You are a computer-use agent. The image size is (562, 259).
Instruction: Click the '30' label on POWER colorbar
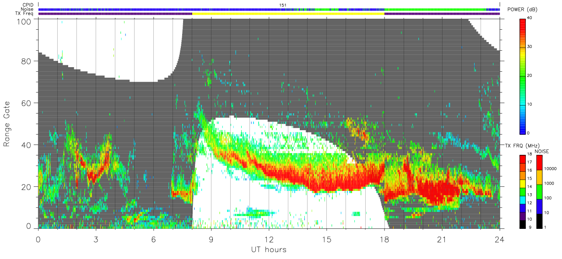[x=530, y=47]
